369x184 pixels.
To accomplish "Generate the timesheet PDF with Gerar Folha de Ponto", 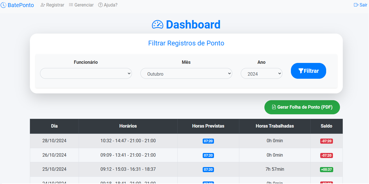I will (x=302, y=107).
